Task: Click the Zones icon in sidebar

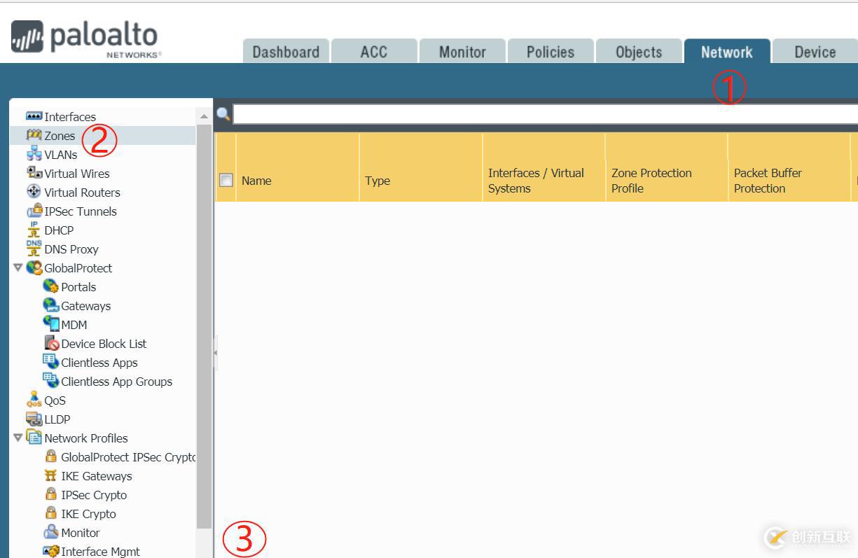Action: click(x=34, y=135)
